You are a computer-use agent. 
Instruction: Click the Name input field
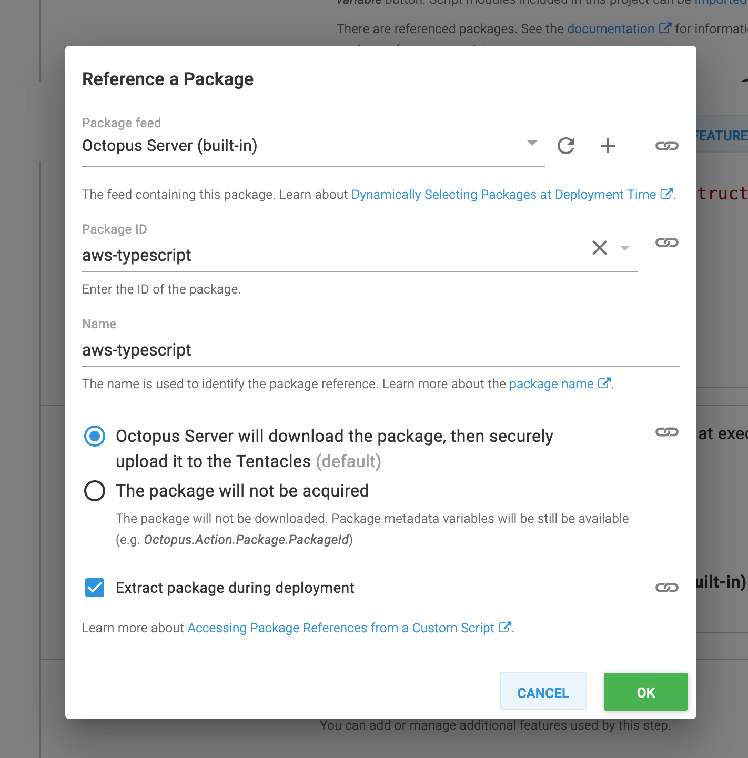tap(316, 350)
